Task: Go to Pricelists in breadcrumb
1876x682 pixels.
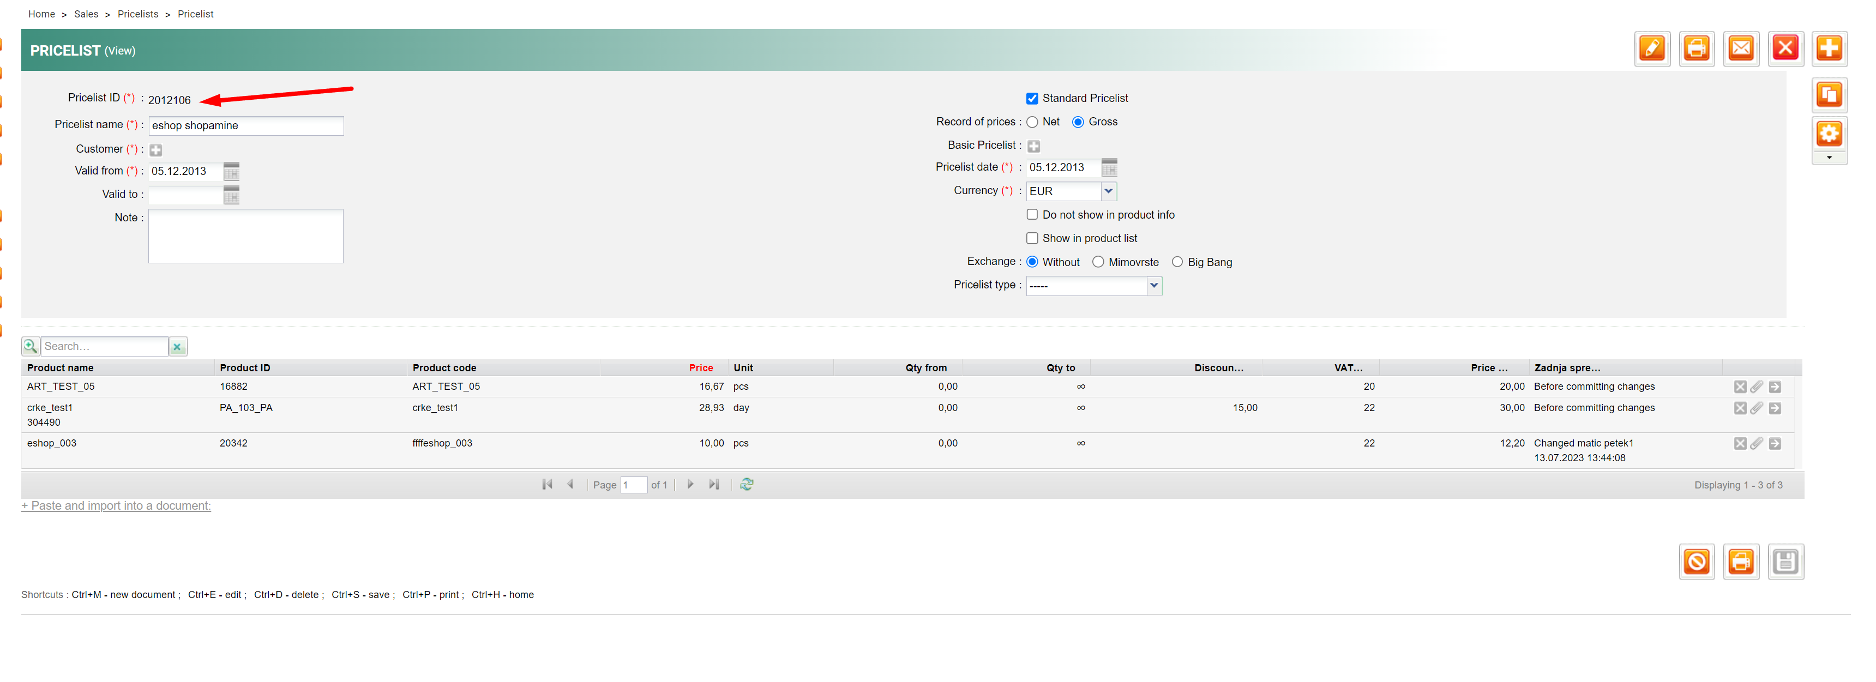Action: (x=137, y=14)
